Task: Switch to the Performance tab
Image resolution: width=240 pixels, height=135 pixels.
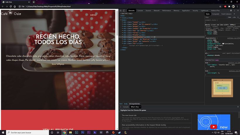Action: point(167,11)
